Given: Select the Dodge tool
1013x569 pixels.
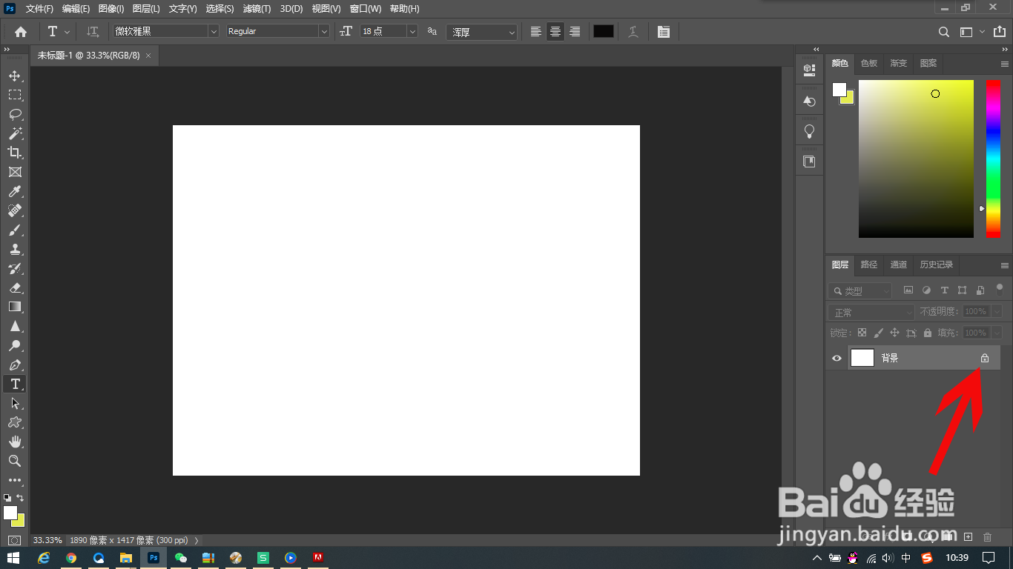Looking at the screenshot, I should 15,345.
